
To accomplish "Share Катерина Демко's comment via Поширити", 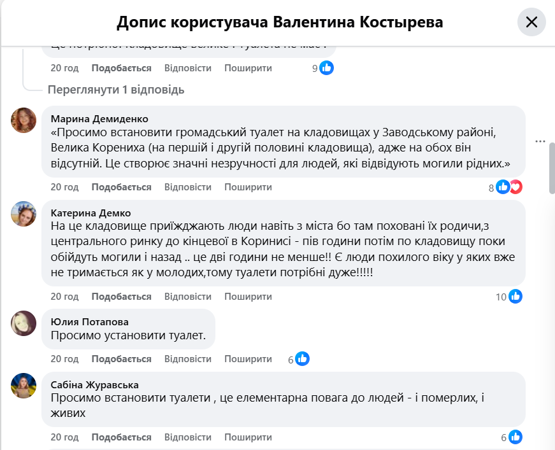I will [x=248, y=297].
